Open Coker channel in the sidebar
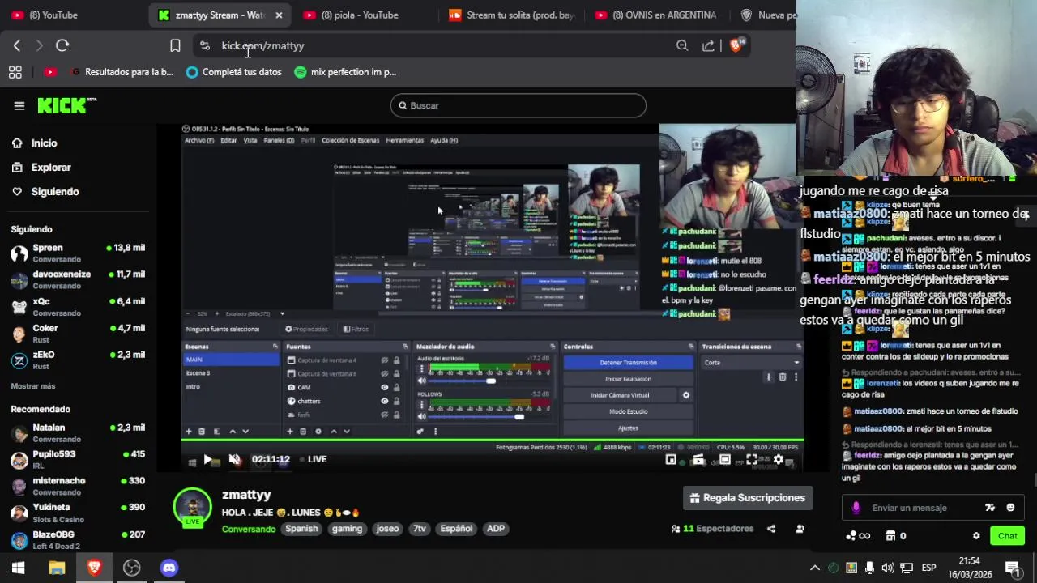Viewport: 1037px width, 583px height. [x=78, y=333]
